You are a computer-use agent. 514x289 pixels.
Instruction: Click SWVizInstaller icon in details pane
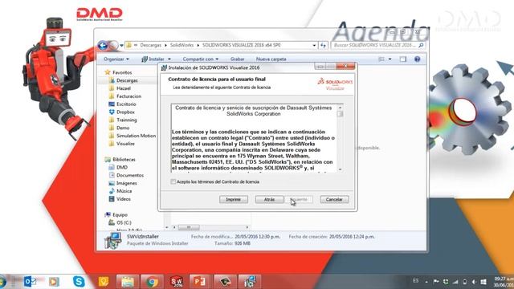click(112, 240)
